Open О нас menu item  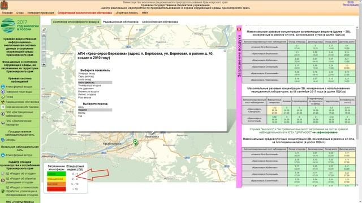tap(20, 13)
